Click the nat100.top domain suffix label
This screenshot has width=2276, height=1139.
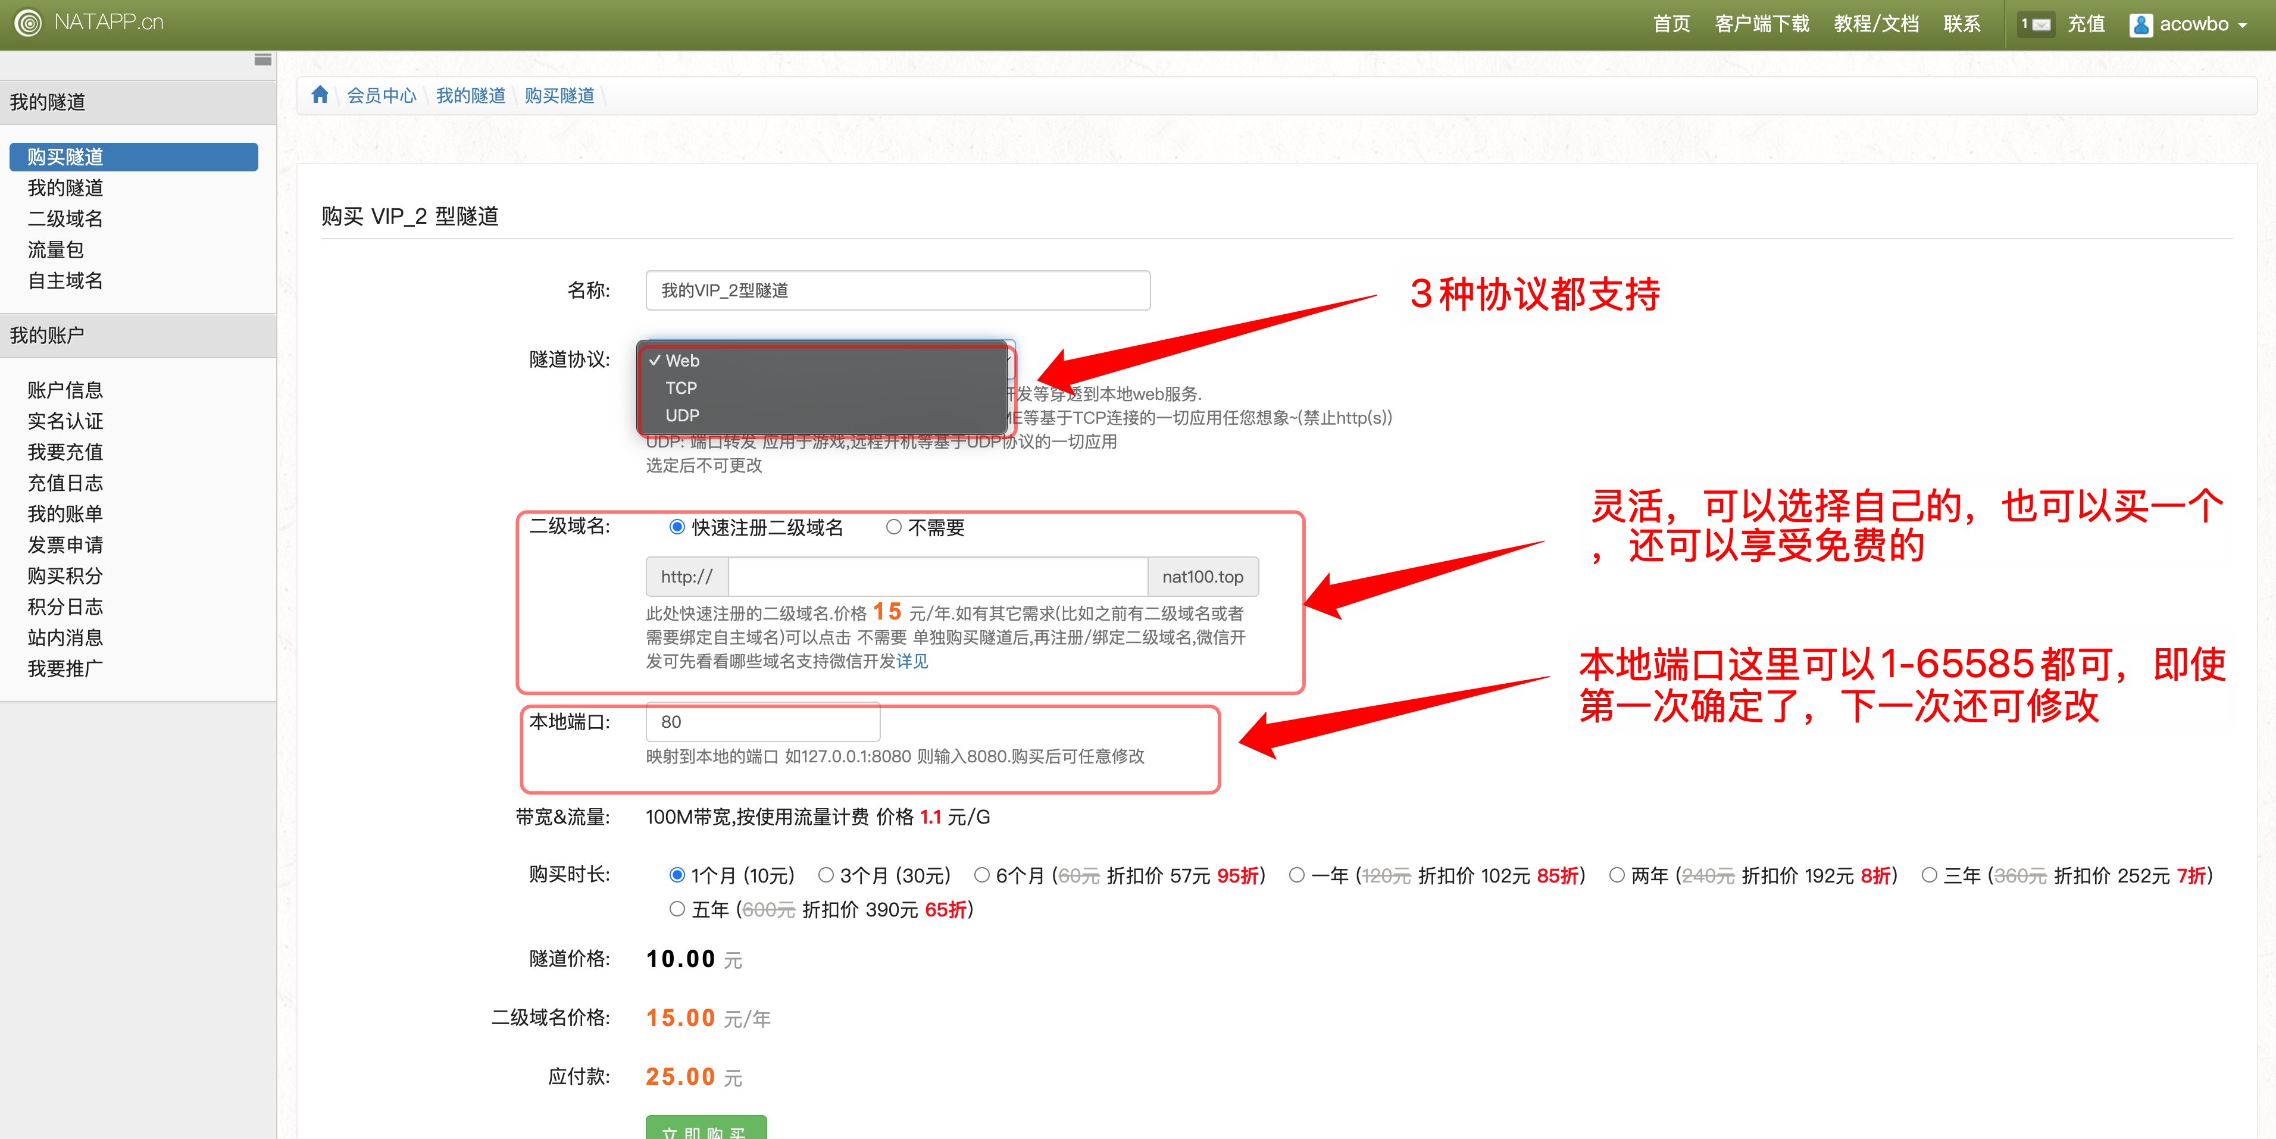(1202, 576)
